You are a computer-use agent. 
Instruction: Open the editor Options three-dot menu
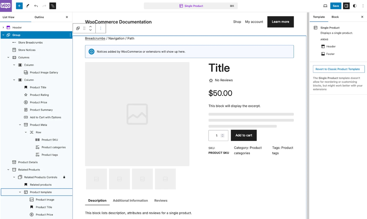[363, 5]
